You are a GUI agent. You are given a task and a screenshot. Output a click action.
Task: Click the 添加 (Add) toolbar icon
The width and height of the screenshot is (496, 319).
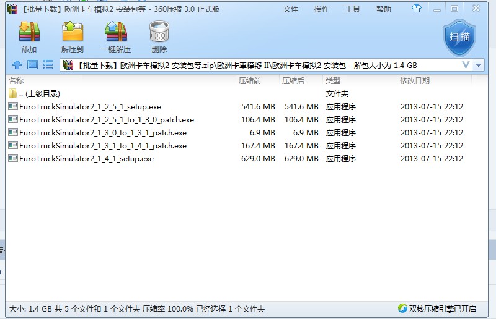tap(29, 32)
